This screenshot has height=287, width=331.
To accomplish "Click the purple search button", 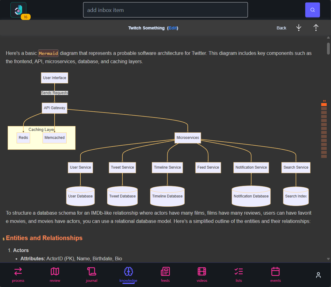I will (312, 10).
